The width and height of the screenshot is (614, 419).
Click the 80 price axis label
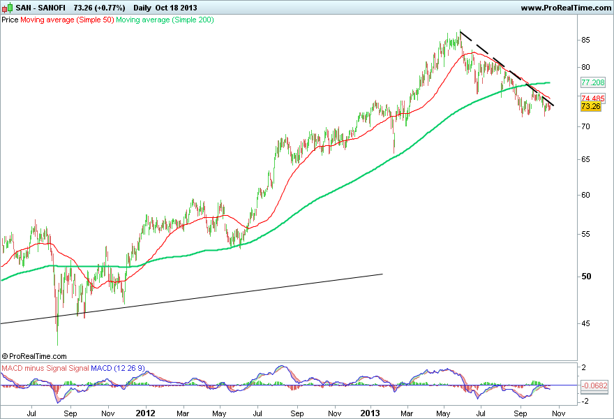tap(586, 67)
